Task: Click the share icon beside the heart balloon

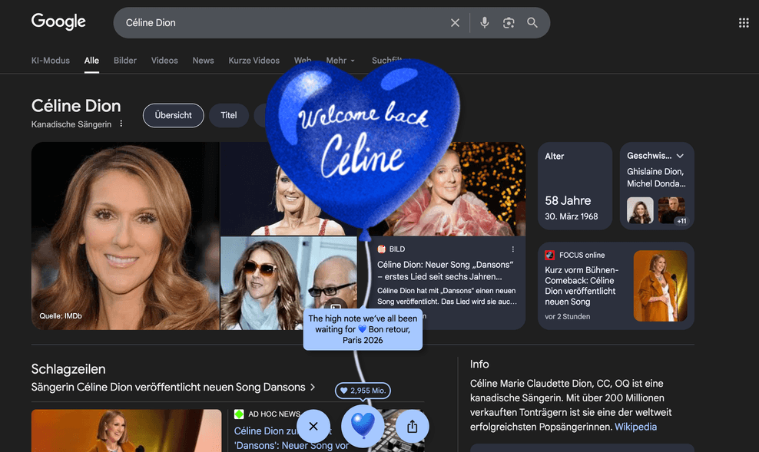Action: coord(412,426)
